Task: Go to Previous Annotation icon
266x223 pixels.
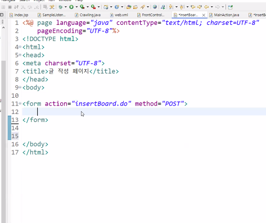Action: click(x=182, y=7)
